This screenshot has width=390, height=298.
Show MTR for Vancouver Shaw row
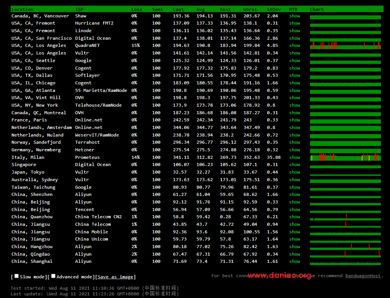[x=295, y=16]
